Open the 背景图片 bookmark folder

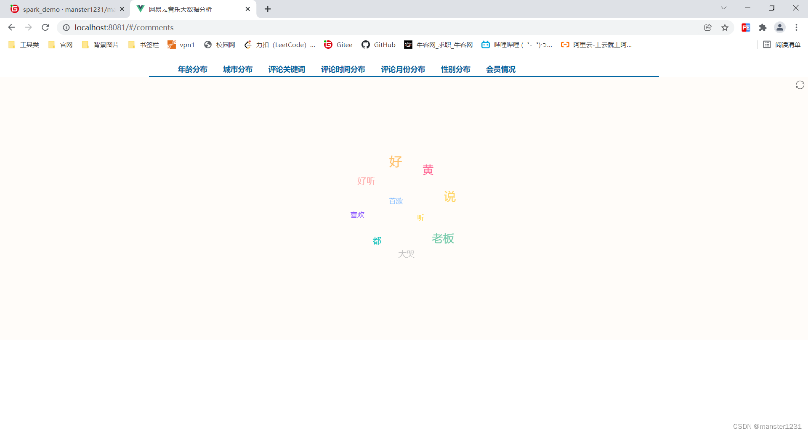[x=100, y=45]
